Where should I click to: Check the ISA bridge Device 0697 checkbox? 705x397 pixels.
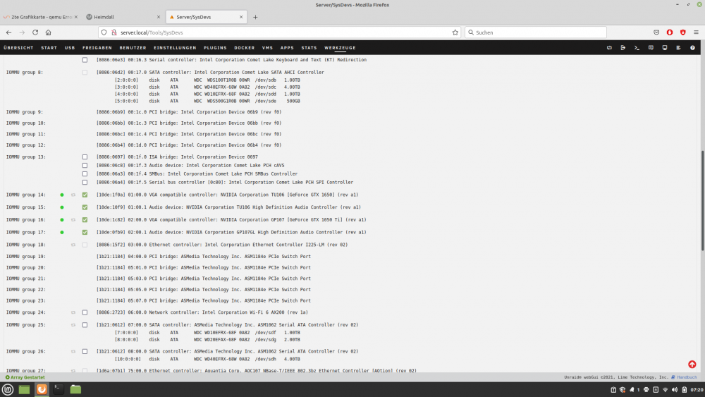point(85,157)
